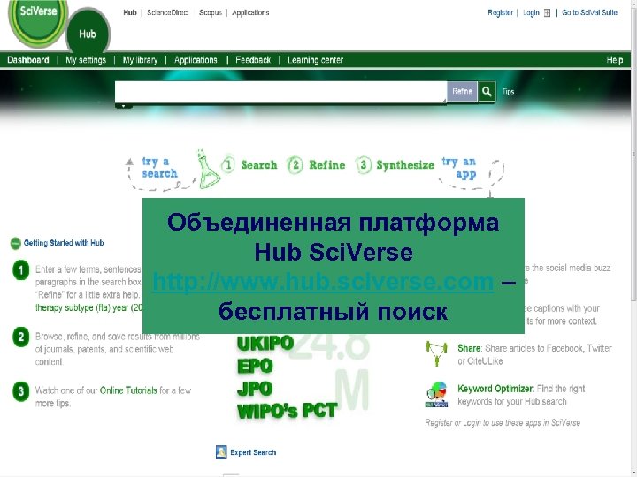Click the Keyword Optimizer app icon
This screenshot has width=637, height=477.
pyautogui.click(x=436, y=394)
